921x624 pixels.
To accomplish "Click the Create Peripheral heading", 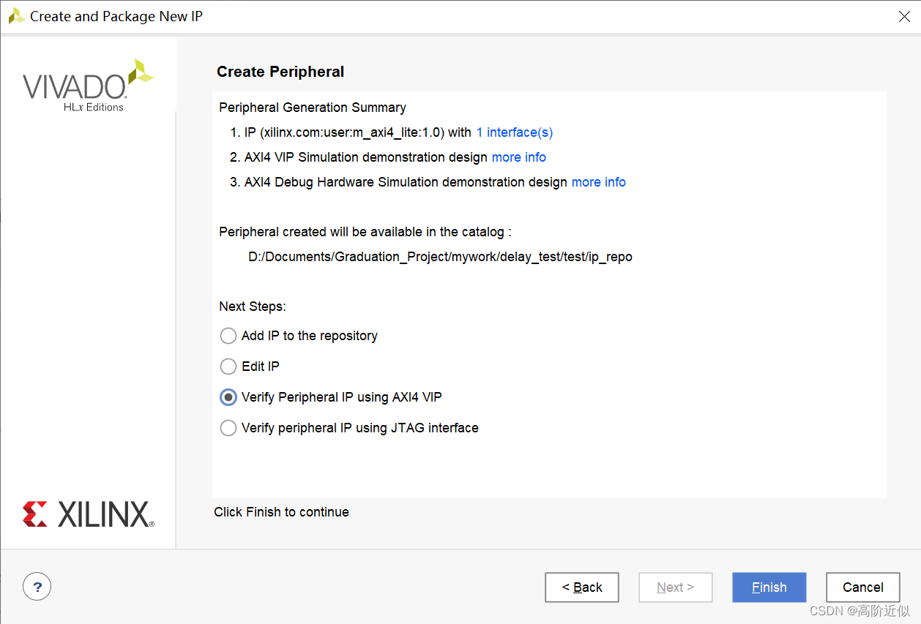I will click(x=280, y=72).
